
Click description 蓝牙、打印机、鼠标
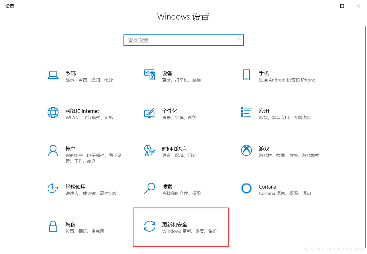182,80
